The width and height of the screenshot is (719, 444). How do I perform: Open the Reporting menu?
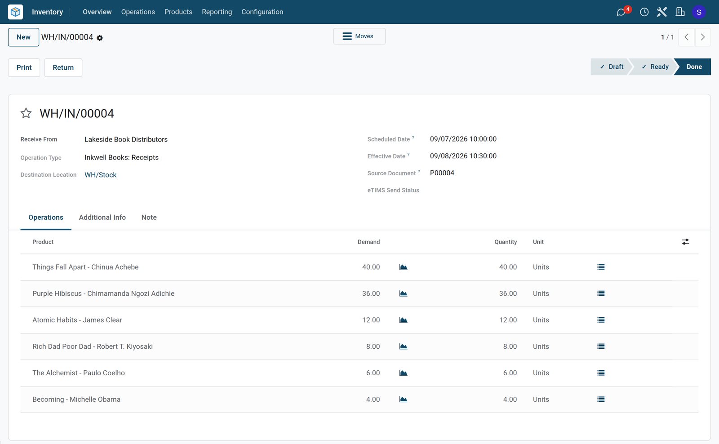tap(217, 12)
